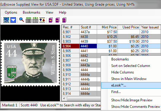
Task: Select Scott # cell 4443a
Action: (88, 65)
